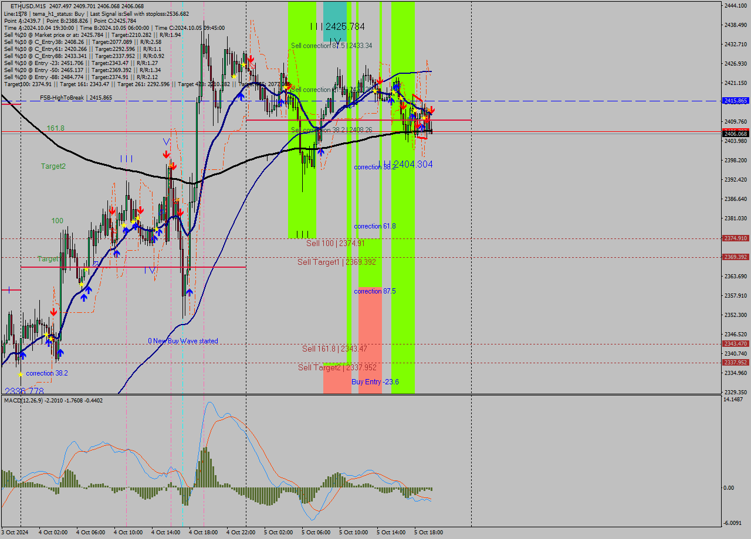Click the 'Sell %10 @ C_Entry88: 2433.341' row
751x539 pixels.
[84, 56]
